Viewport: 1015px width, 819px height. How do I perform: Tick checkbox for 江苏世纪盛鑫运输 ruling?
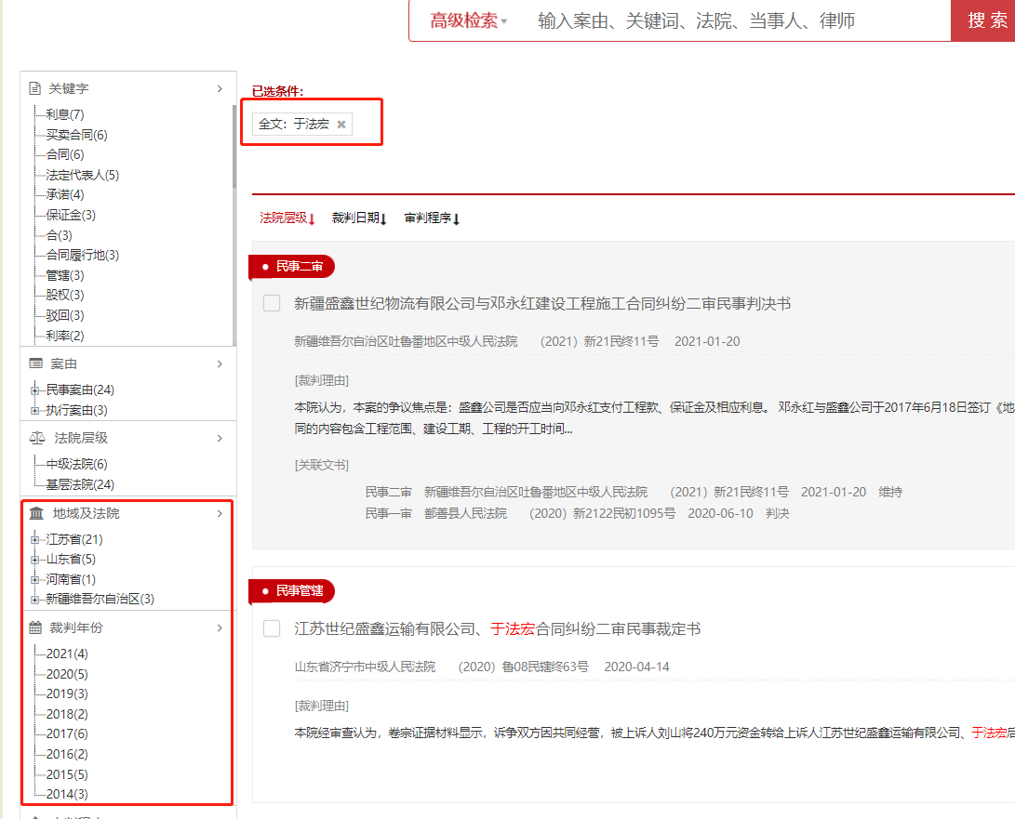pos(272,628)
